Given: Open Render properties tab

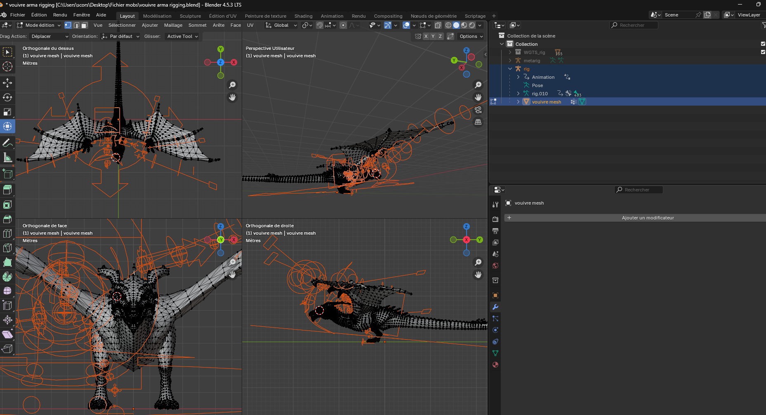Looking at the screenshot, I should pyautogui.click(x=495, y=219).
